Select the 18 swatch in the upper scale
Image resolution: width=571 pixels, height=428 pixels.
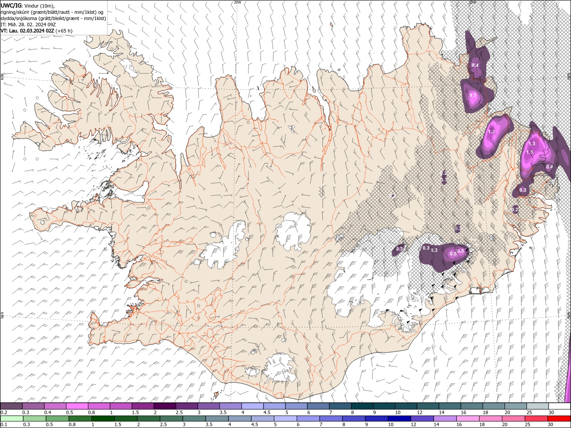point(493,406)
